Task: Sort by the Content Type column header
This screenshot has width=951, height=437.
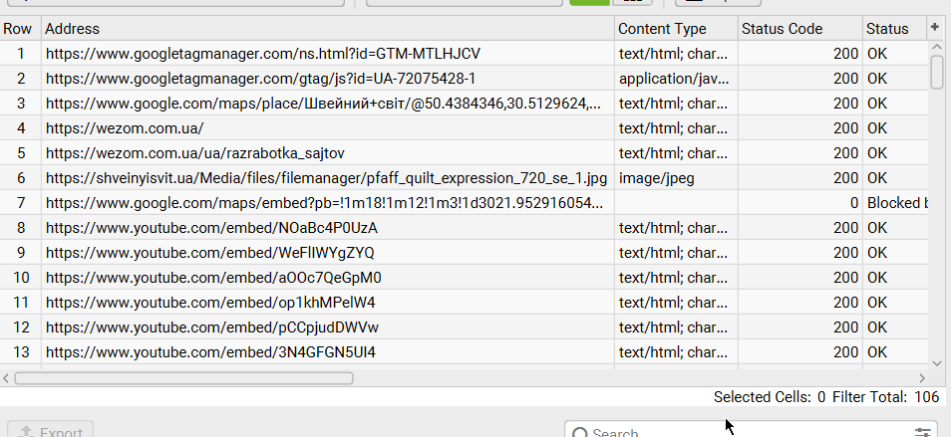Action: coord(676,29)
